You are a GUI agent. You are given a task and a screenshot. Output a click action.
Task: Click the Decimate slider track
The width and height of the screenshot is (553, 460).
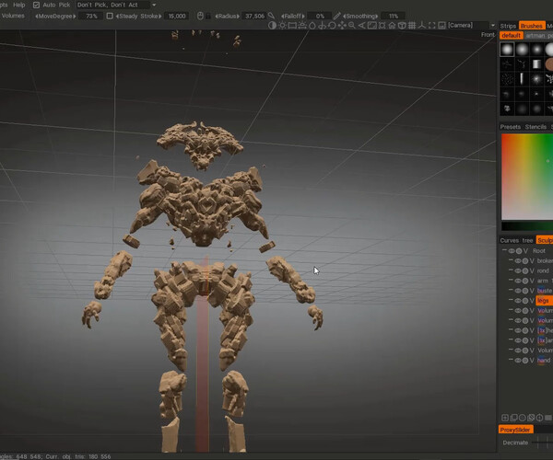pos(542,443)
